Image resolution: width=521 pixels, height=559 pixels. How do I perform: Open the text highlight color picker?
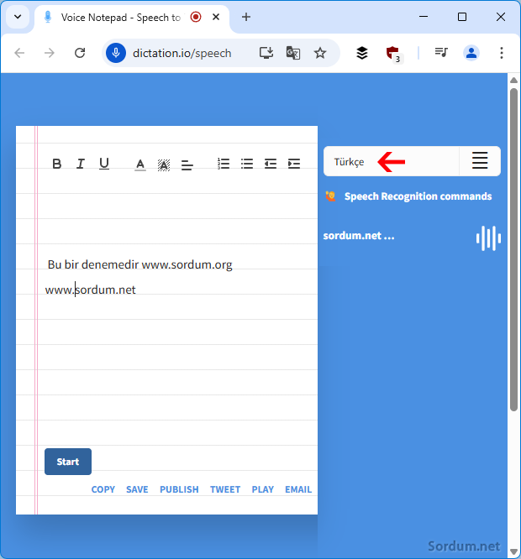click(x=164, y=165)
